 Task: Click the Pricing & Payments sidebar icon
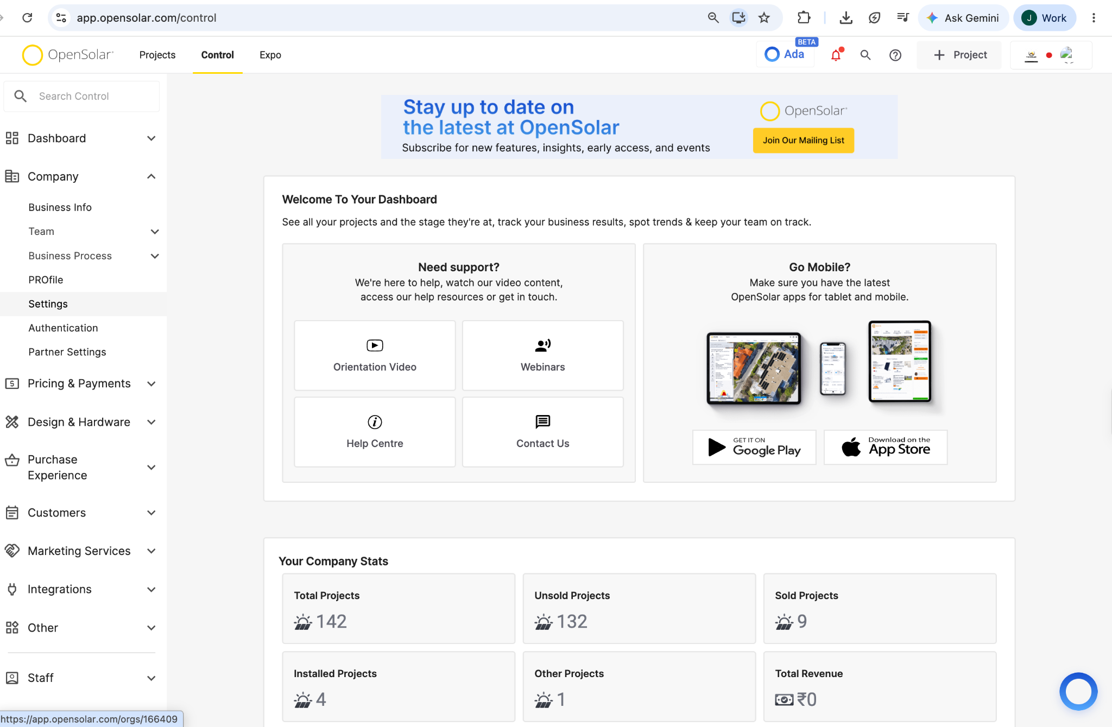click(12, 384)
